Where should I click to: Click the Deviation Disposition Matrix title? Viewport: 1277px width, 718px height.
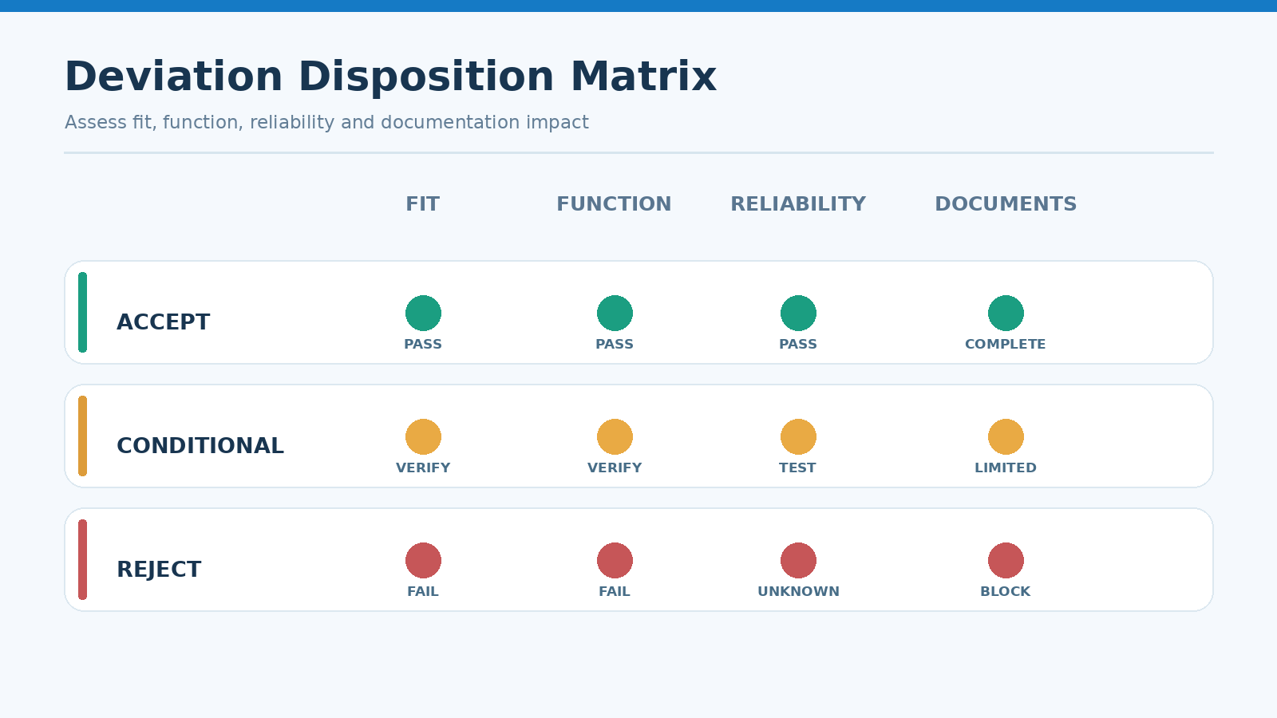[390, 77]
